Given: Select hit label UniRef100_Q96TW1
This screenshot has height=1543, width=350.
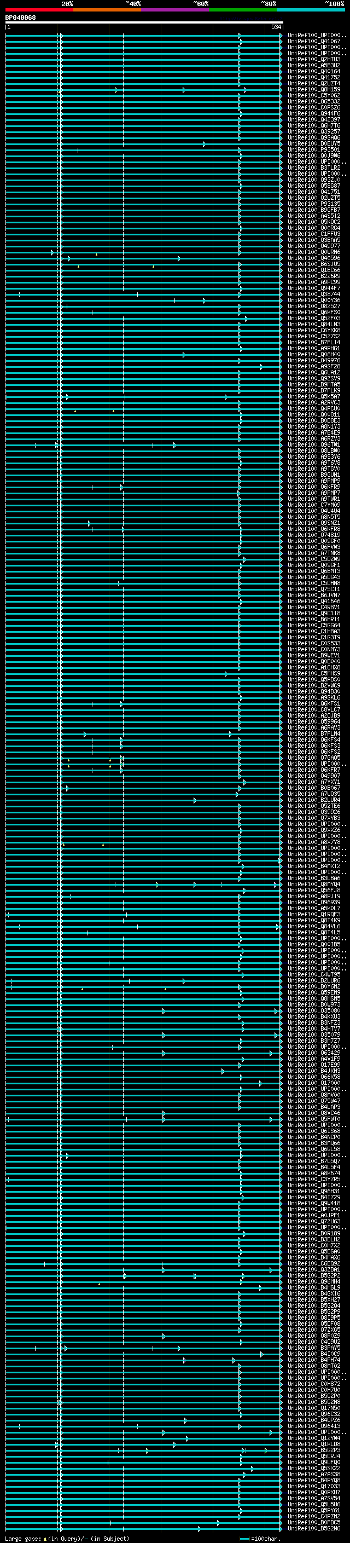Looking at the screenshot, I should tap(314, 445).
